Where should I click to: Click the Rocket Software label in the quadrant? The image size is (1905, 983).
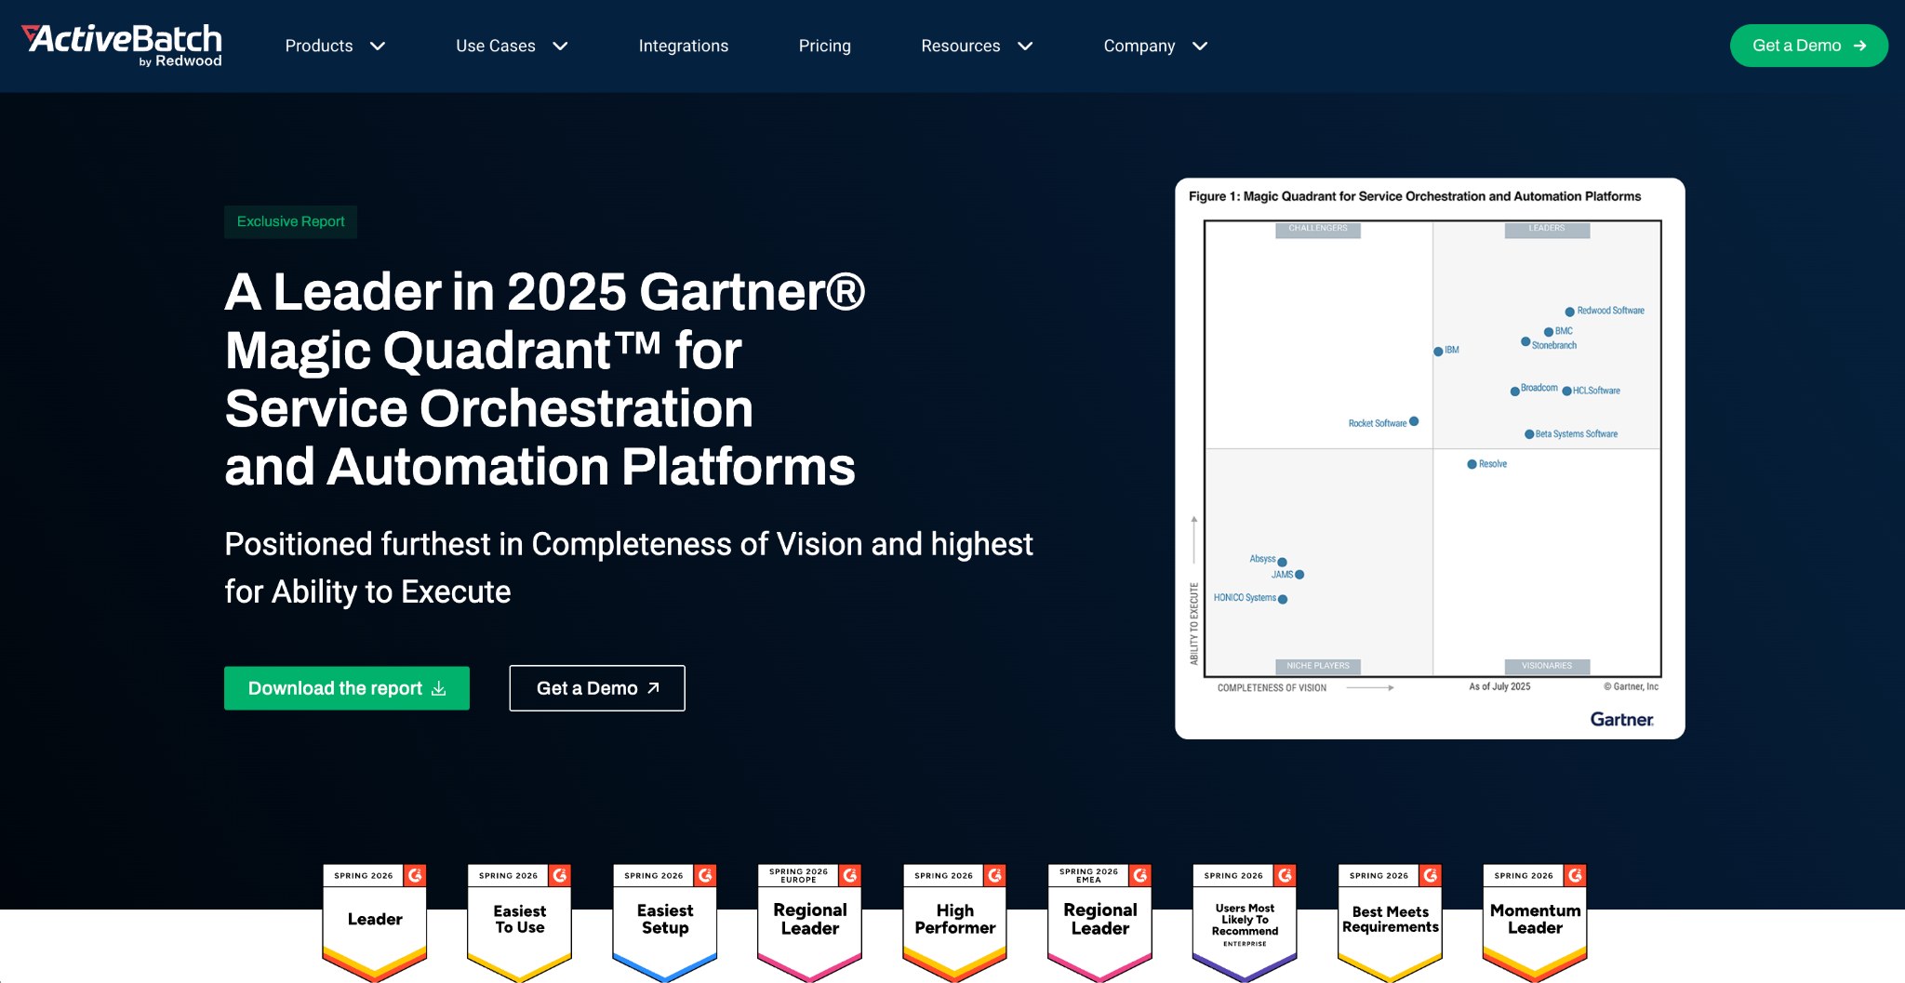tap(1378, 423)
